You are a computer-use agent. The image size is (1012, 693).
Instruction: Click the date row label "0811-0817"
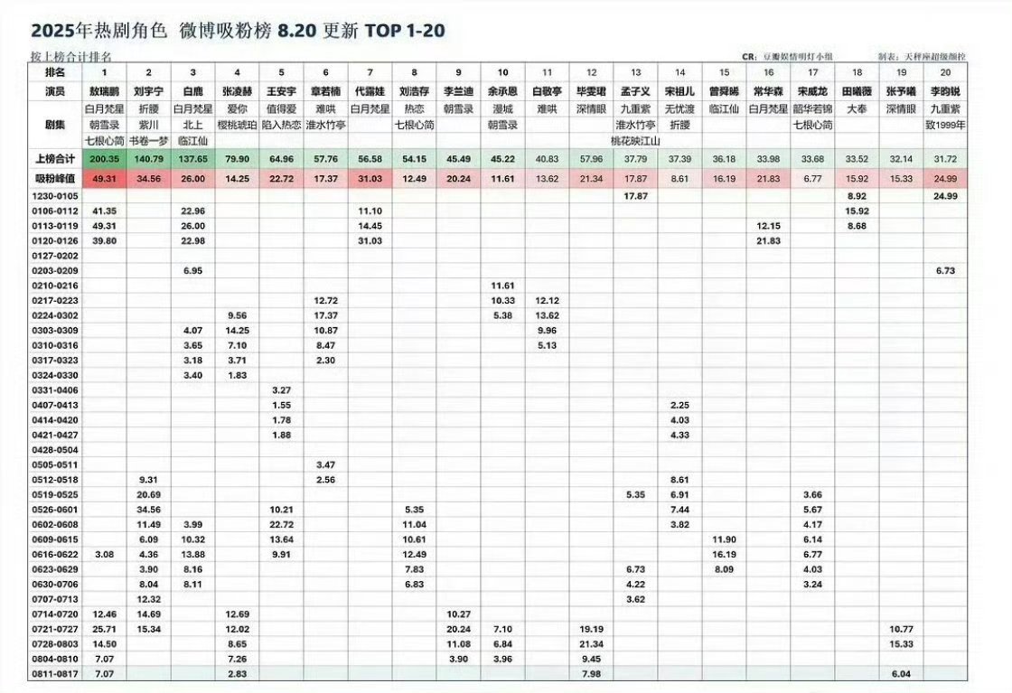55,674
